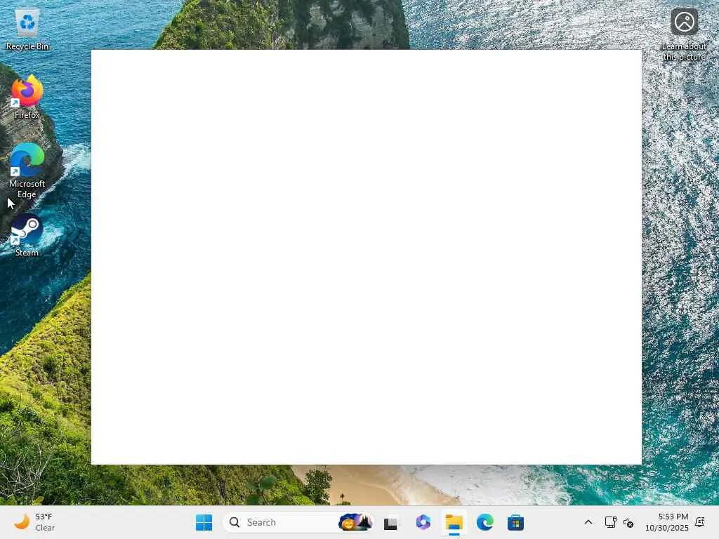Open the Windows Start menu
Viewport: 719px width, 539px height.
(x=204, y=522)
